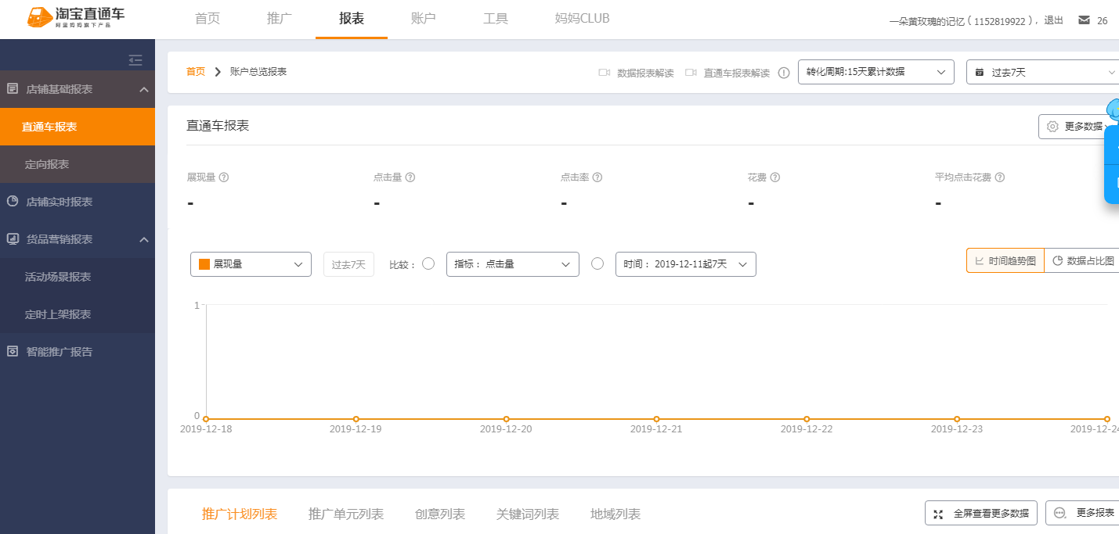The image size is (1119, 534).
Task: Open the 关键词列表 tab
Action: coord(528,514)
